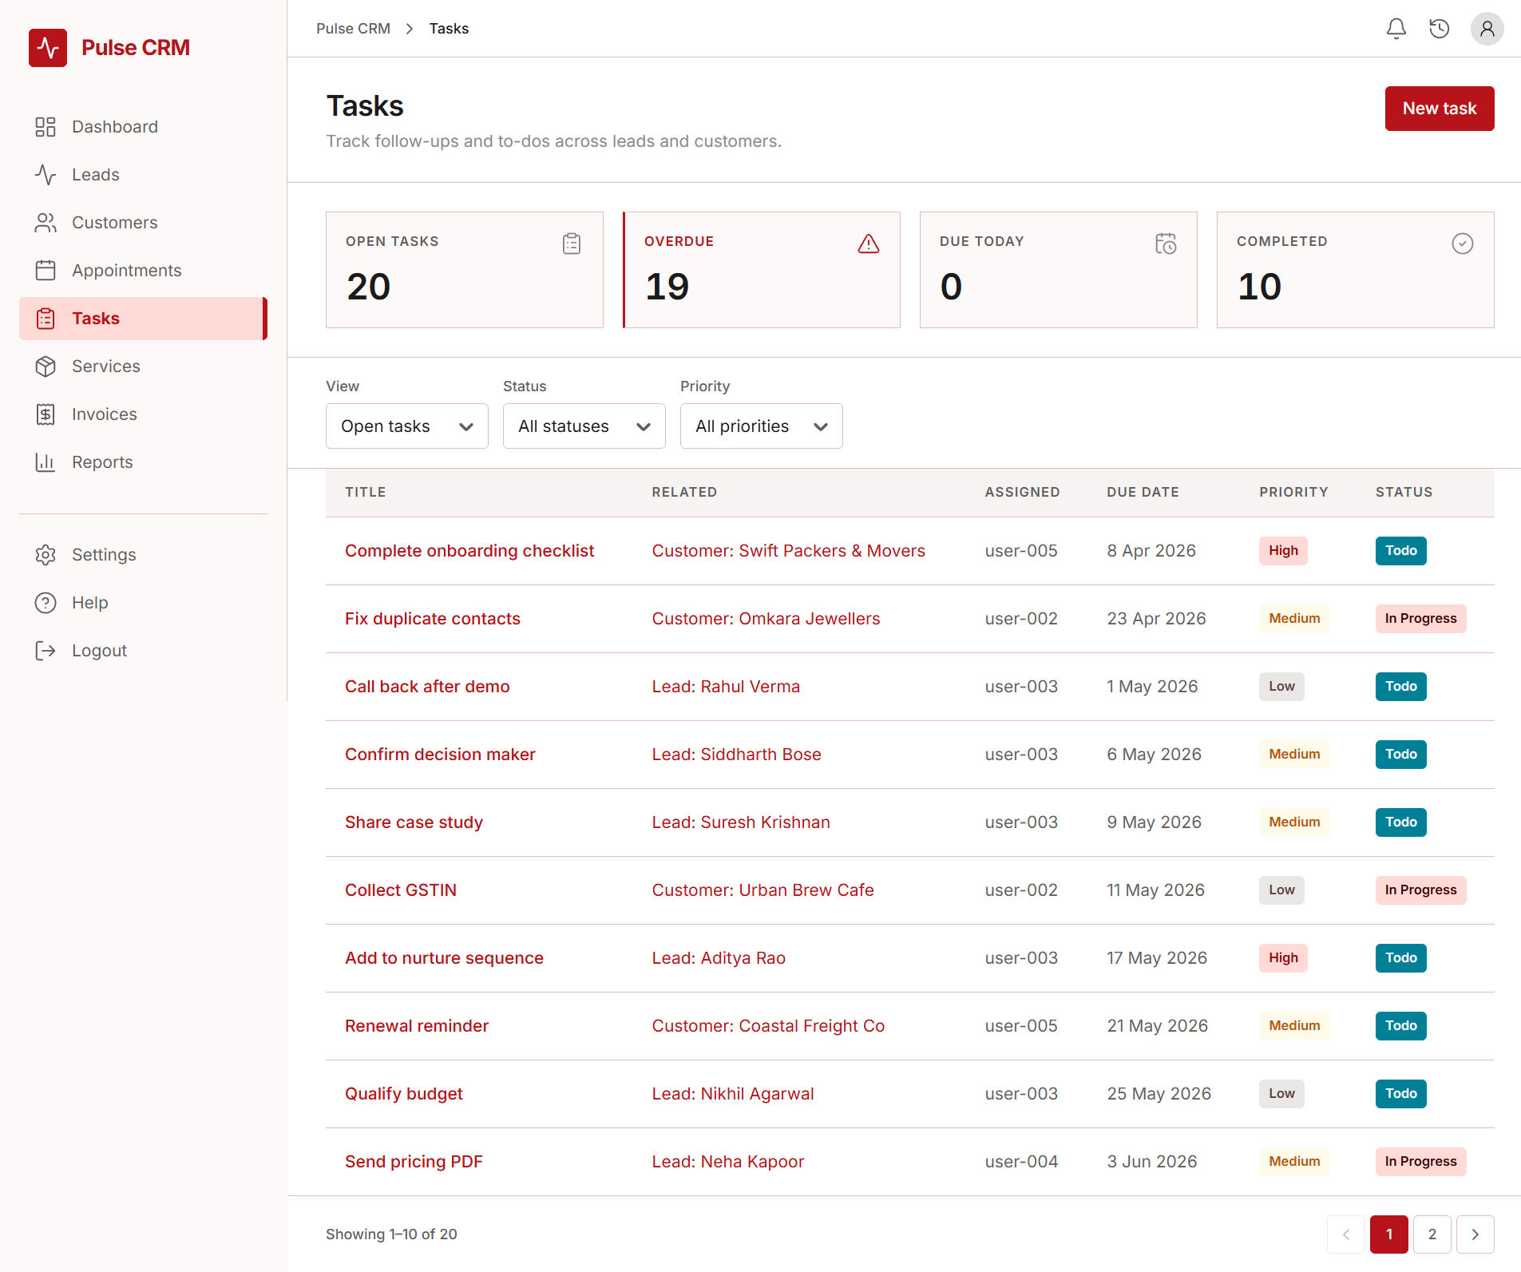
Task: Click the Completed checkmark circle icon
Action: click(1463, 244)
